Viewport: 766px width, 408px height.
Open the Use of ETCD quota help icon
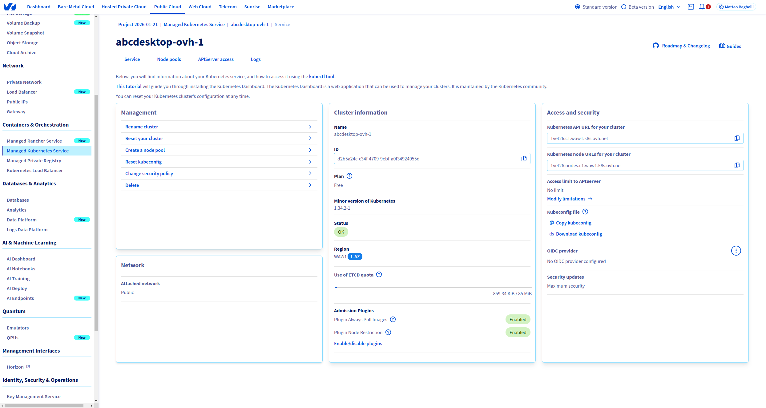click(x=379, y=274)
